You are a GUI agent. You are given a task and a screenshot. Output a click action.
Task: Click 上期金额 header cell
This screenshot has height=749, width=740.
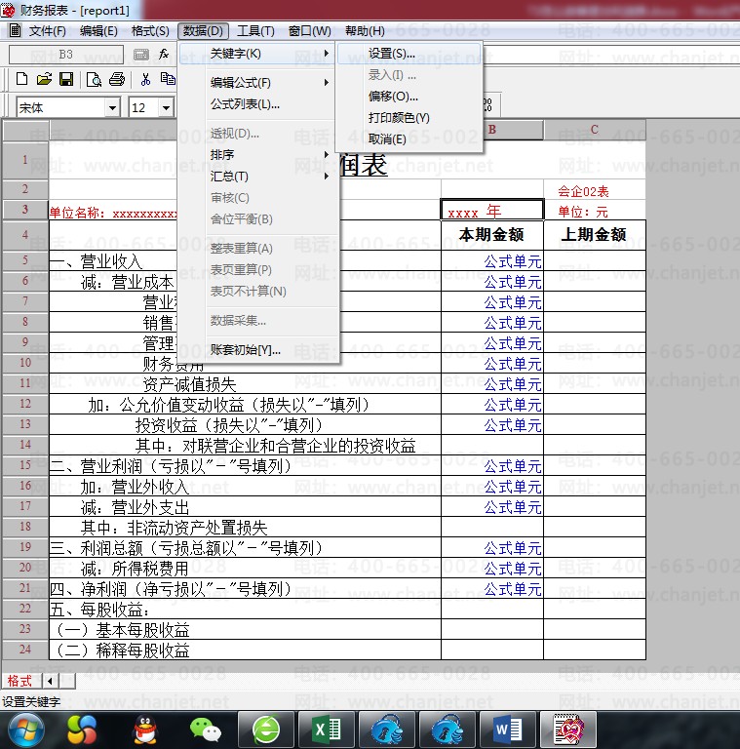595,234
